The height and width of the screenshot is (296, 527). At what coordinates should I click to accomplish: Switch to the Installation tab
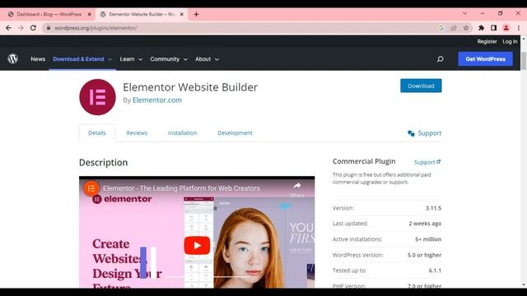[183, 133]
